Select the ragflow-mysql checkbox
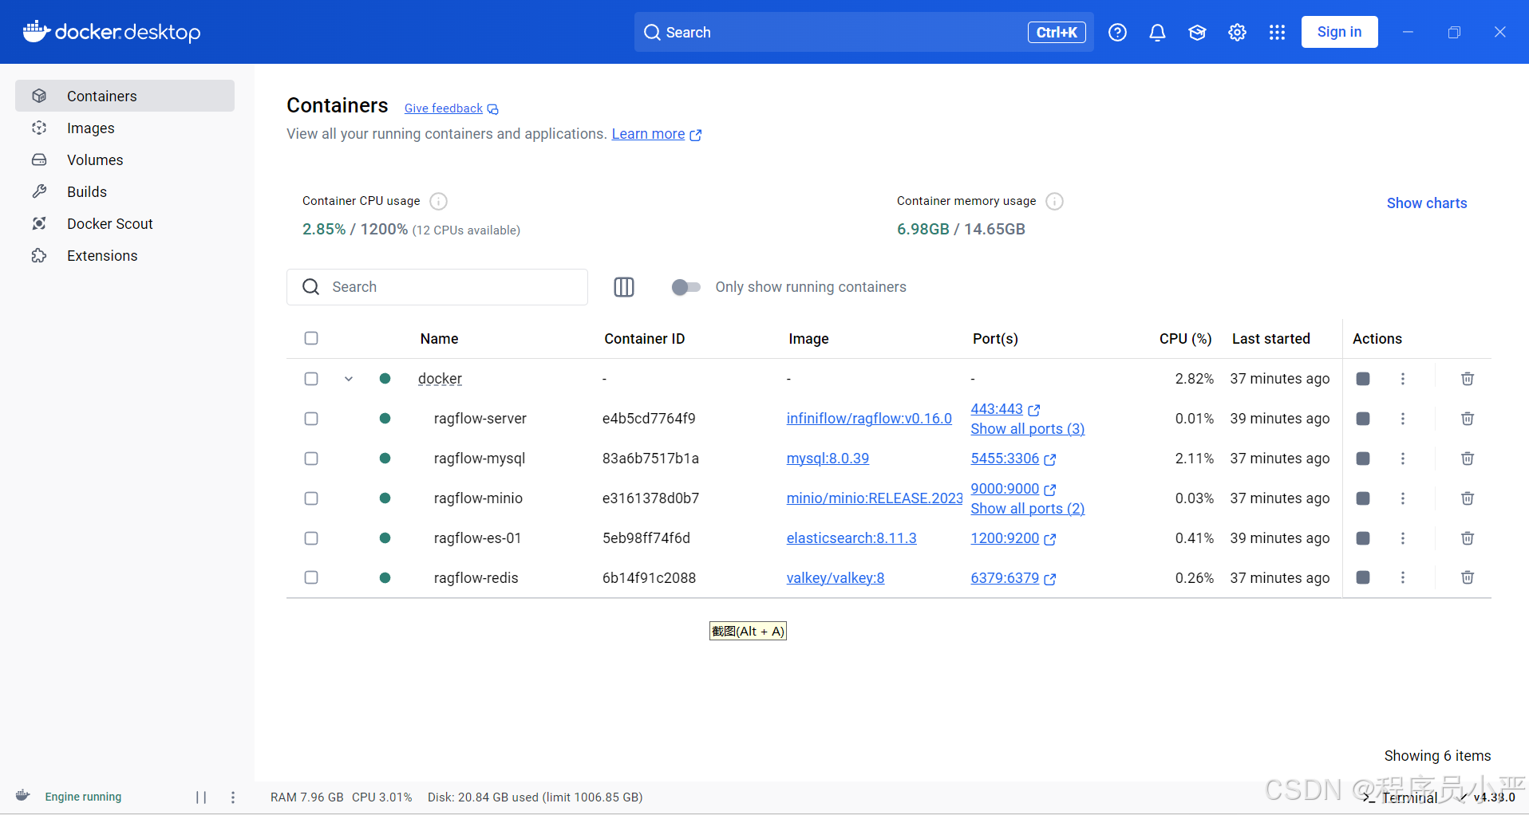1529x815 pixels. (x=311, y=459)
